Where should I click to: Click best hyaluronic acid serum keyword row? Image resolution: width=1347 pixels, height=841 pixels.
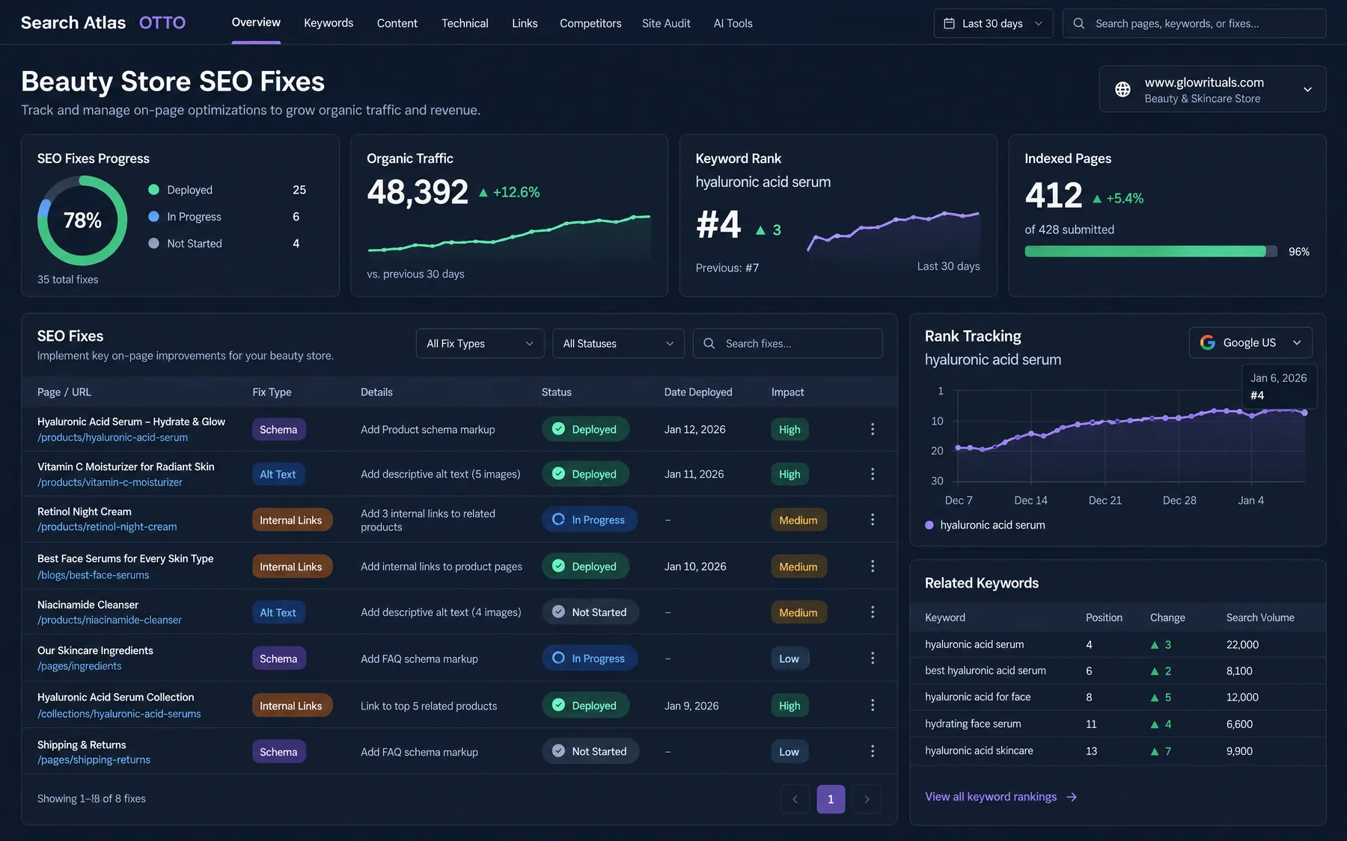pos(1118,671)
